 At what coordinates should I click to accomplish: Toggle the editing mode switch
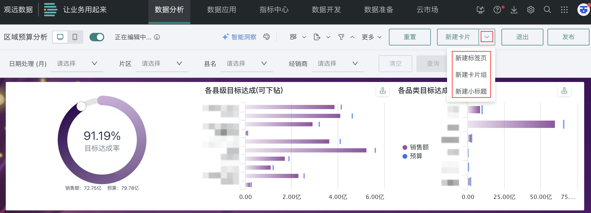(x=97, y=37)
